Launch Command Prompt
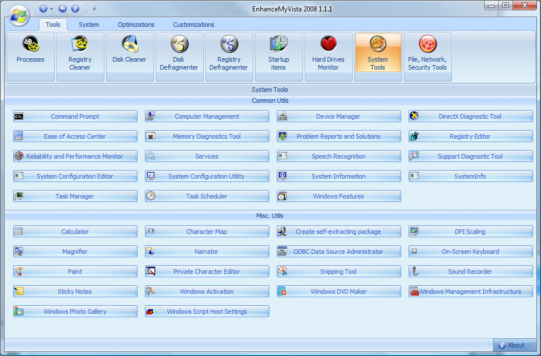The height and width of the screenshot is (356, 541). point(75,116)
